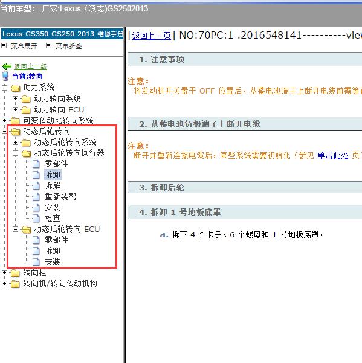This screenshot has height=363, width=362.
Task: Click page icon of highlighted 拆卸 item
Action: (36, 175)
